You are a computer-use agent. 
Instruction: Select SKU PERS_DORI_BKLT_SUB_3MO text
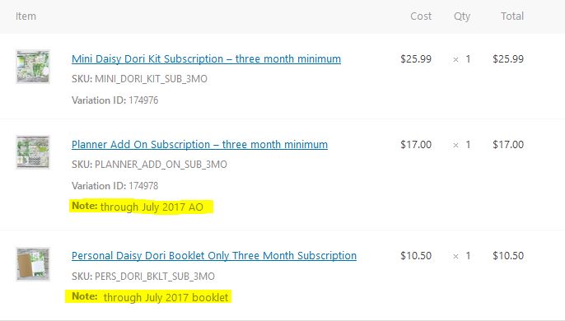tap(143, 277)
